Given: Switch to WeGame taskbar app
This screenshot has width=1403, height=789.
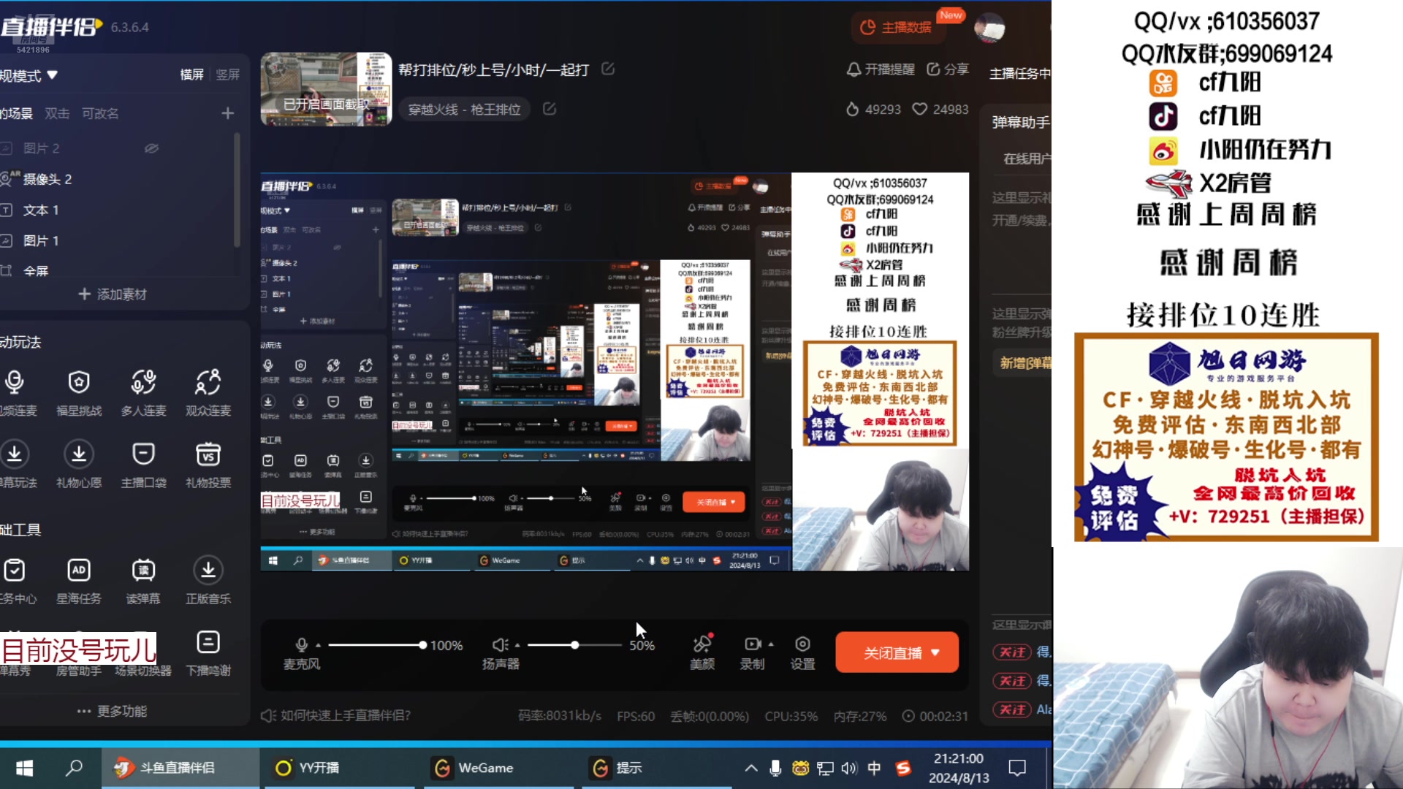Looking at the screenshot, I should [497, 768].
